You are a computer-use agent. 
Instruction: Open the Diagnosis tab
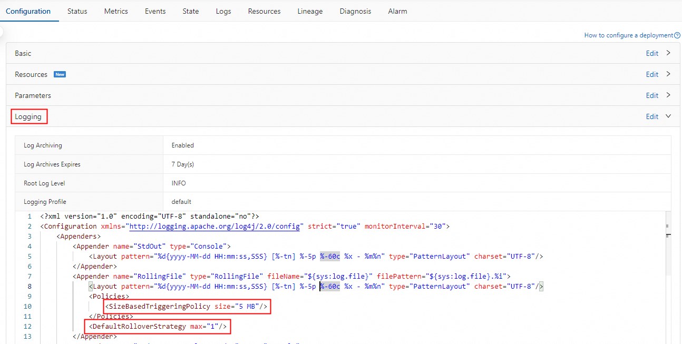pyautogui.click(x=355, y=11)
